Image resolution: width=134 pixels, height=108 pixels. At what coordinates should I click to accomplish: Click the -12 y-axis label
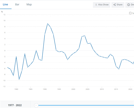tap(4, 87)
